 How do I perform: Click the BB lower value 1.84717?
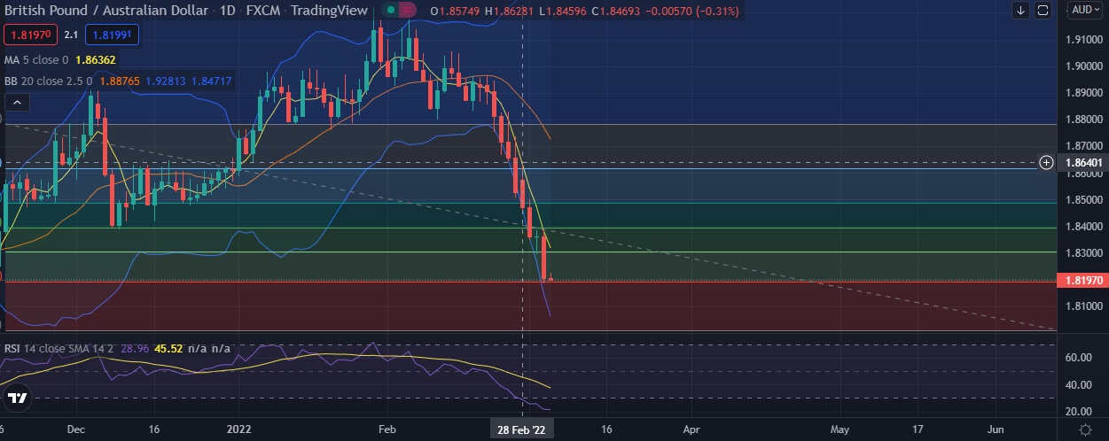(211, 81)
